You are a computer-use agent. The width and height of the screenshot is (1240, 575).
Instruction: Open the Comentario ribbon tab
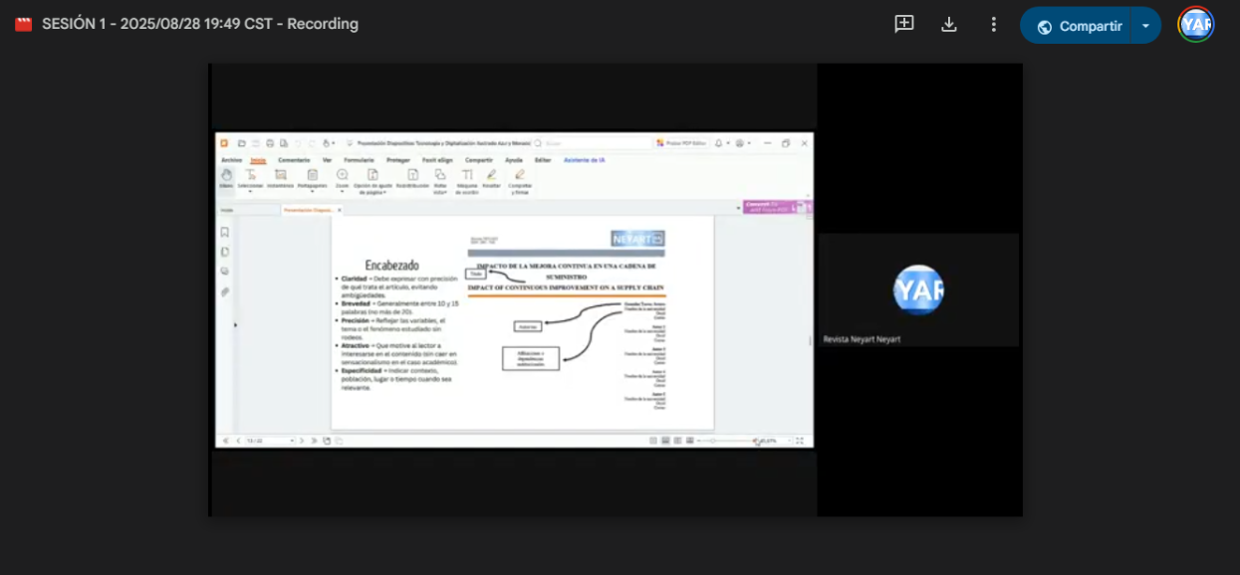(294, 160)
